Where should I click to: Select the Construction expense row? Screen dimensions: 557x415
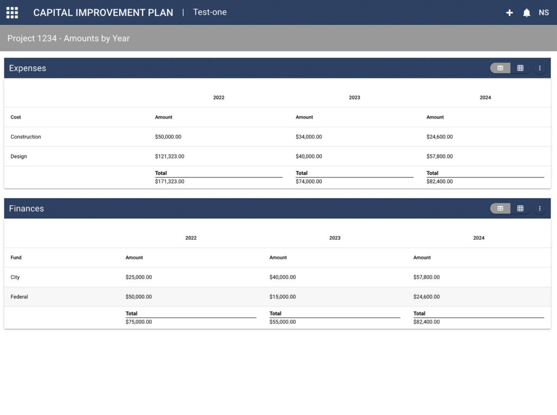25,137
